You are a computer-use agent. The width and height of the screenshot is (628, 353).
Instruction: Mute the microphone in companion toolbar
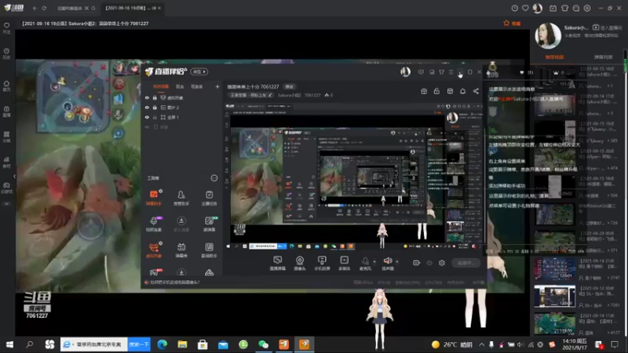point(365,263)
